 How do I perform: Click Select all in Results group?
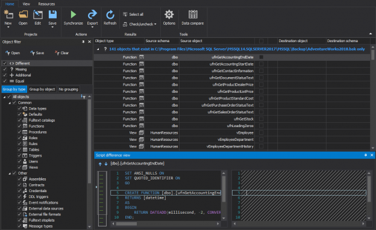click(133, 14)
